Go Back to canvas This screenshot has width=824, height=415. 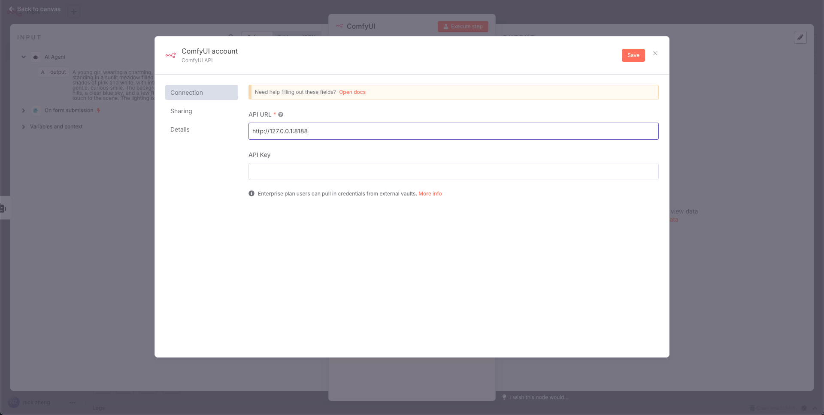tap(35, 9)
